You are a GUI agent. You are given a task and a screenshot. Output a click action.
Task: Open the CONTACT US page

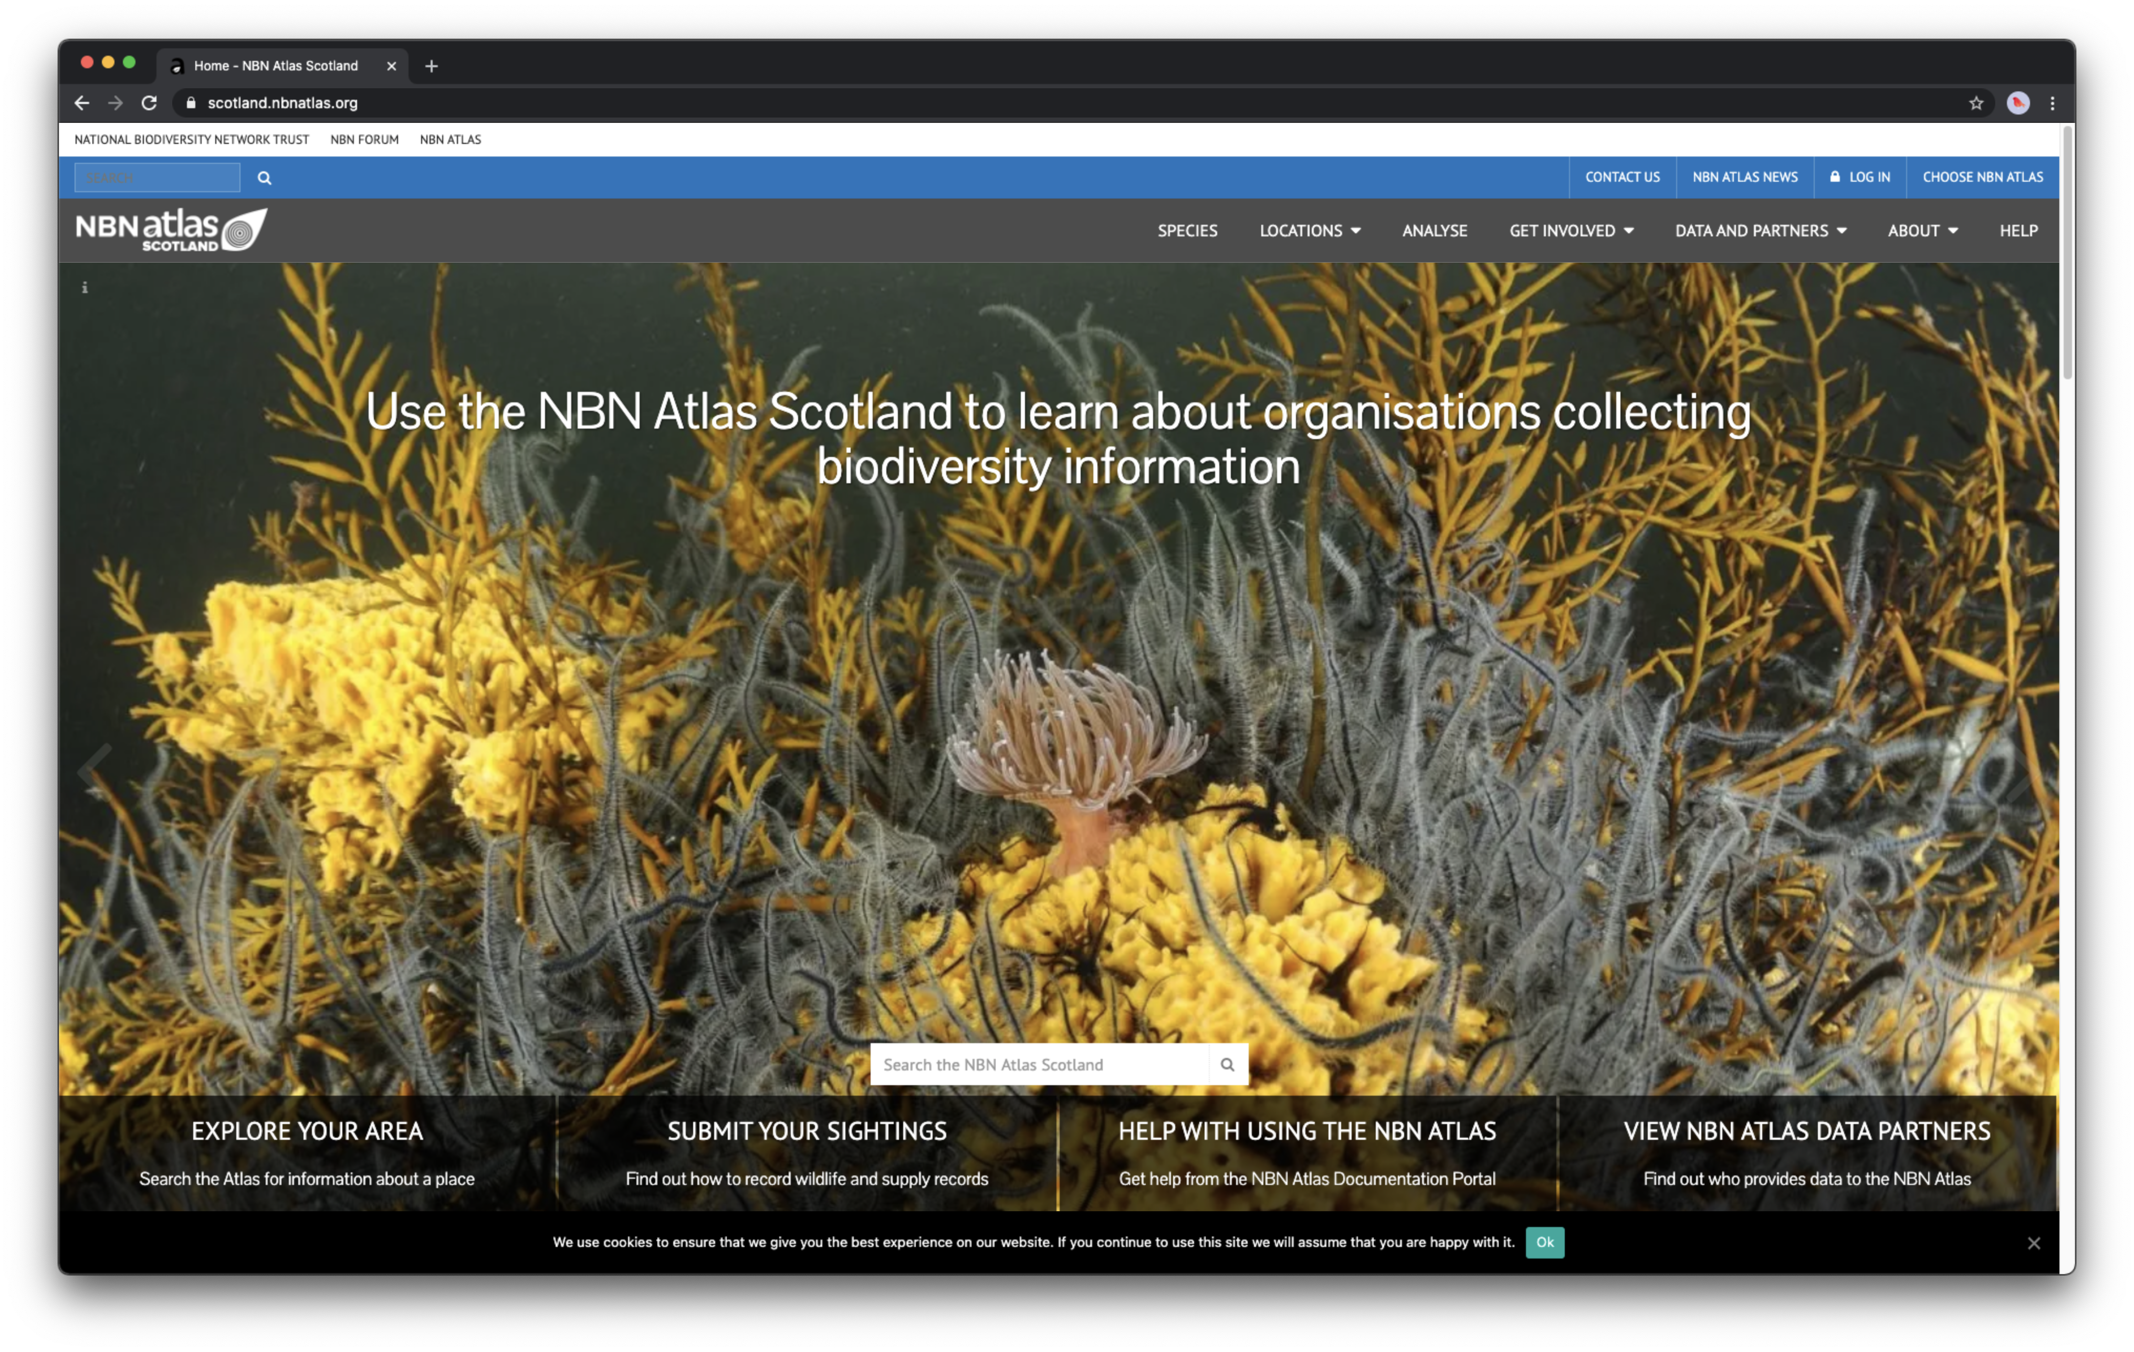point(1622,178)
